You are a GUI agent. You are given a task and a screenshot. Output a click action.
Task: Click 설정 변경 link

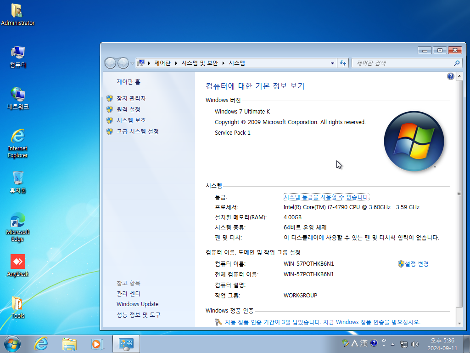tap(417, 264)
